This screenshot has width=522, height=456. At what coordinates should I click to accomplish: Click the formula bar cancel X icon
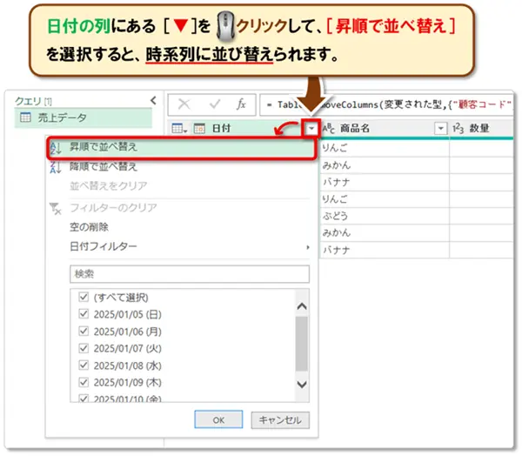[x=184, y=104]
